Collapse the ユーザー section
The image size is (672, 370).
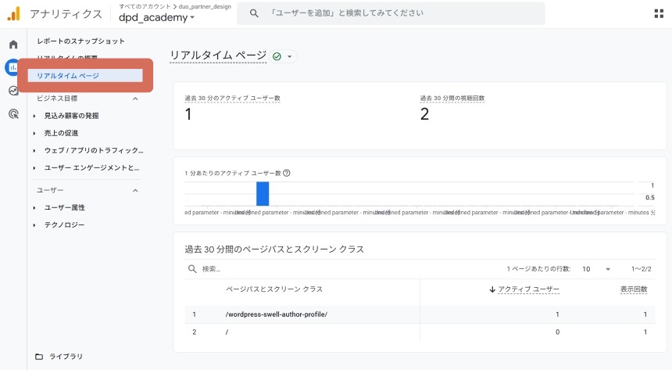[x=134, y=190]
